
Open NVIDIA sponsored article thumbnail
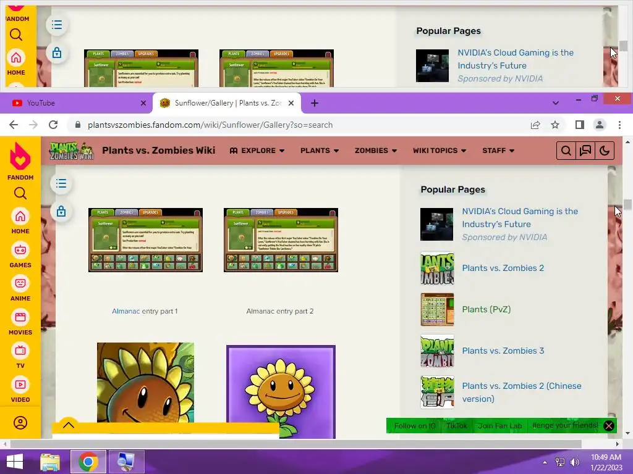click(437, 224)
